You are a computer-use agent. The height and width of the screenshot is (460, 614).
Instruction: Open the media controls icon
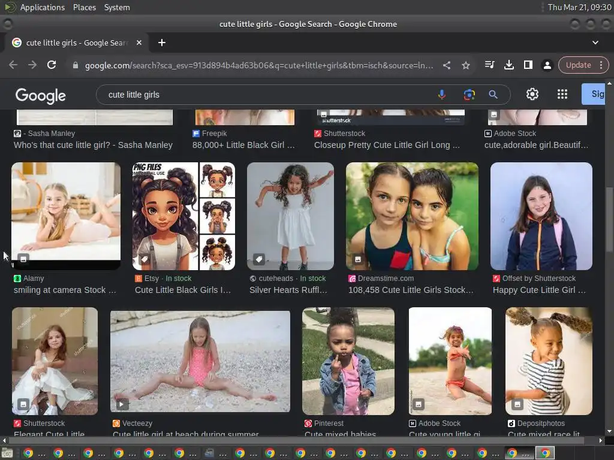tap(490, 65)
